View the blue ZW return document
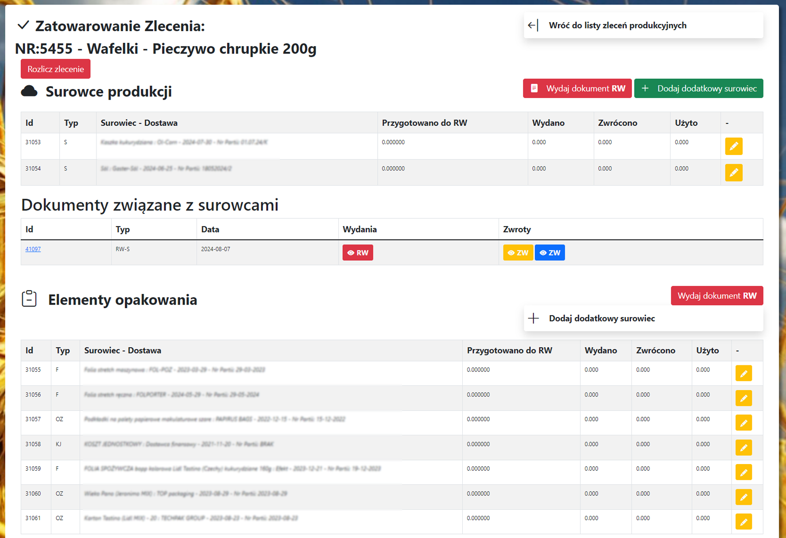This screenshot has width=786, height=538. tap(550, 253)
